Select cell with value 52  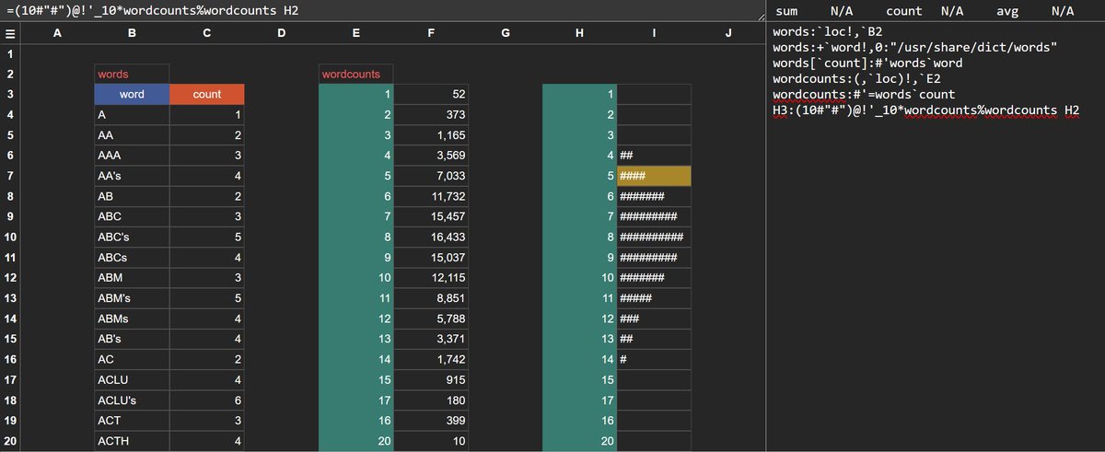click(430, 94)
